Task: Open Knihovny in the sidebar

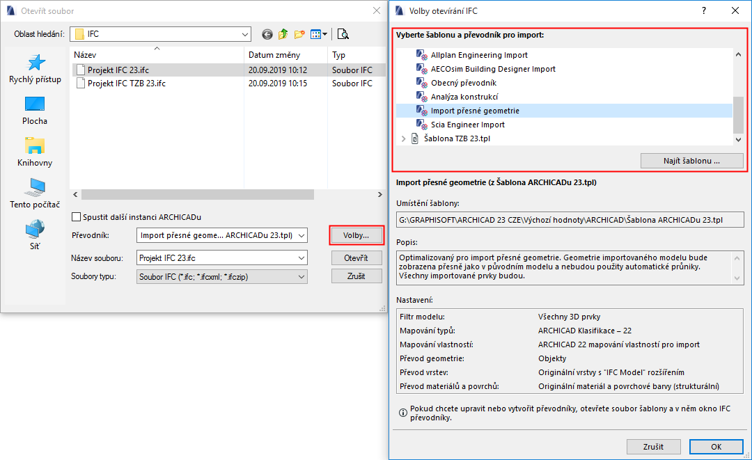Action: pyautogui.click(x=35, y=152)
